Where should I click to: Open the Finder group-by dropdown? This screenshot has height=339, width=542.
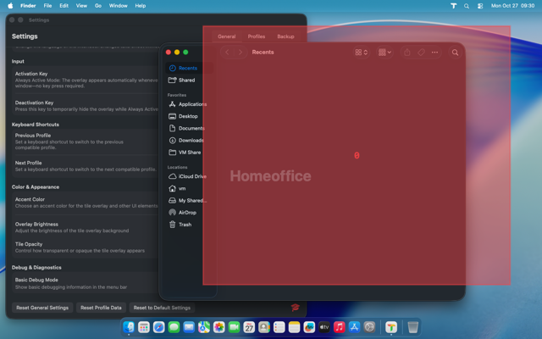point(384,53)
